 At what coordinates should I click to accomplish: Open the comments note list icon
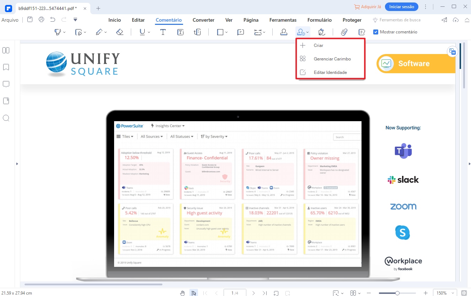coord(362,32)
